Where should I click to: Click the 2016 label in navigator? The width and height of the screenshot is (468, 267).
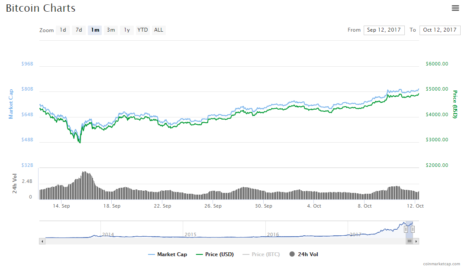point(273,234)
